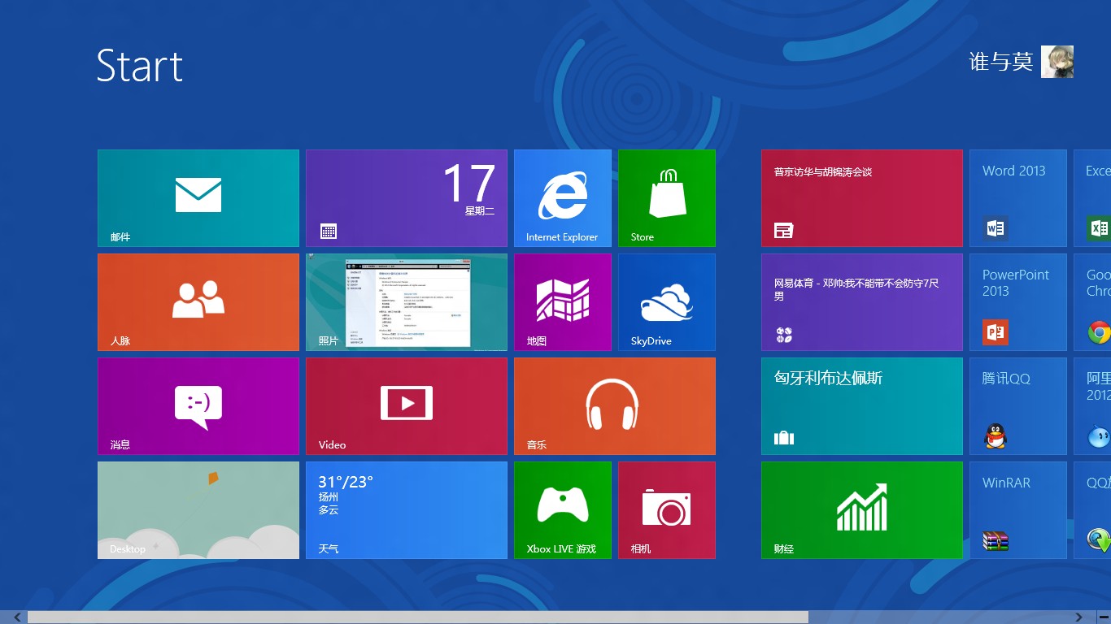Open the news tile about 普京访华
1111x624 pixels.
(x=861, y=198)
